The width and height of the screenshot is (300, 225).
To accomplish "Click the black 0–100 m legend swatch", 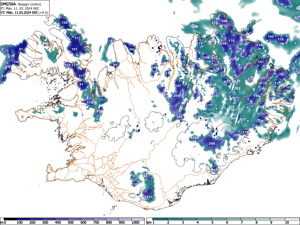I will click(10, 219).
